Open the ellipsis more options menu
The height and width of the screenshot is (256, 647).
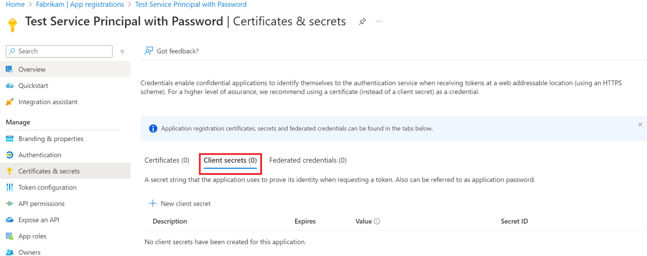(379, 22)
